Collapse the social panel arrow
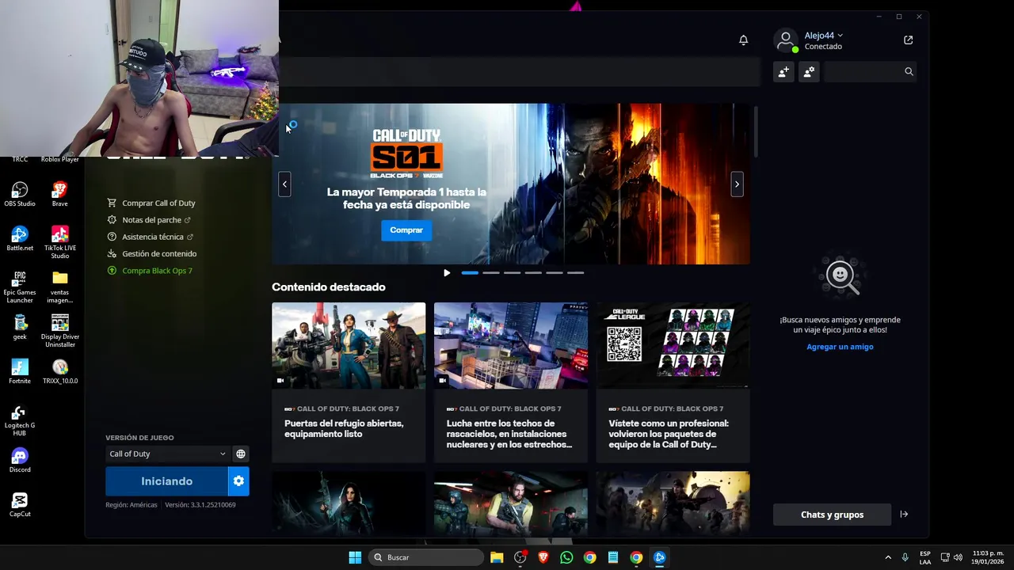This screenshot has height=570, width=1014. [904, 515]
